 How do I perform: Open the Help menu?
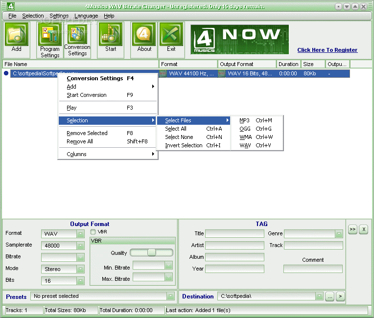click(109, 16)
